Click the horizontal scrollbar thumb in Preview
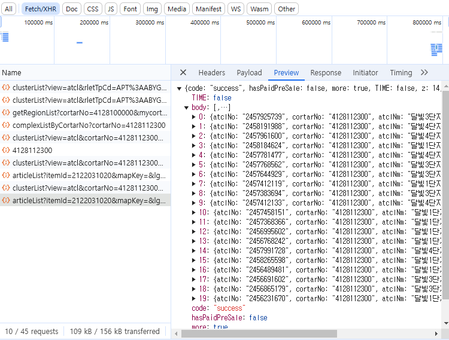The image size is (449, 340). 259,333
